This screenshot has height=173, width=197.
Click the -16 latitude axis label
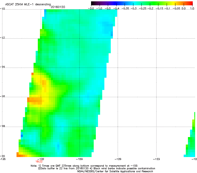tap(2, 96)
